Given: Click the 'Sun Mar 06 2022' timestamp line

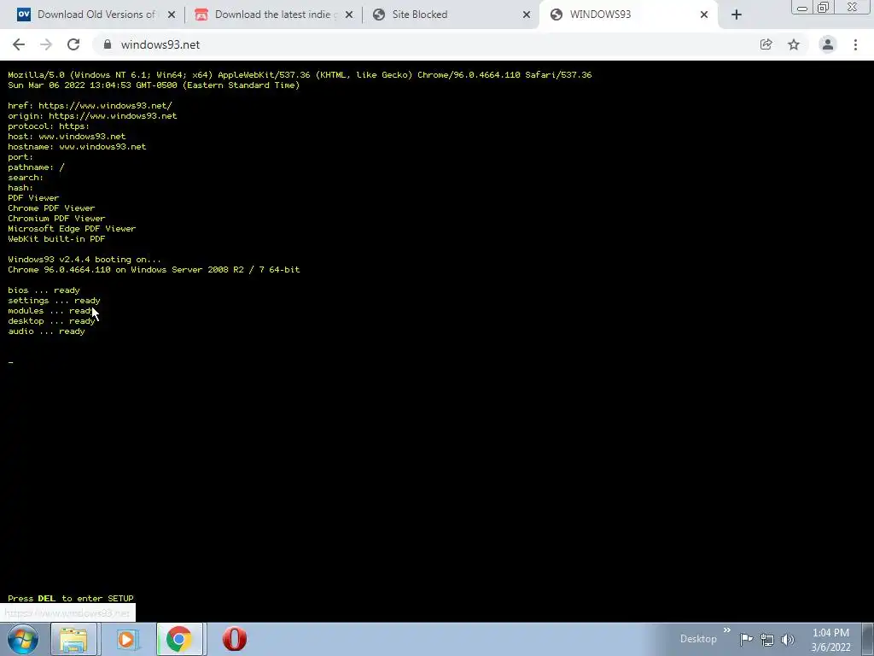Looking at the screenshot, I should coord(154,85).
